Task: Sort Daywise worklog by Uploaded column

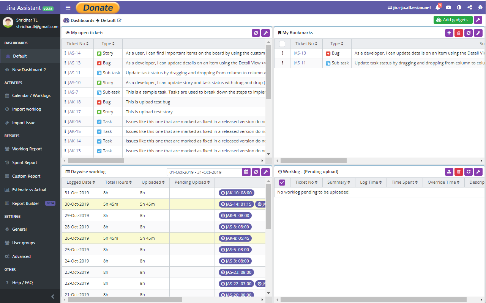Action: pos(153,183)
